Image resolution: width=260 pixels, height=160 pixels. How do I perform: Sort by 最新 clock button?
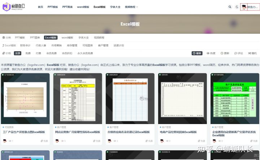[x=197, y=53]
